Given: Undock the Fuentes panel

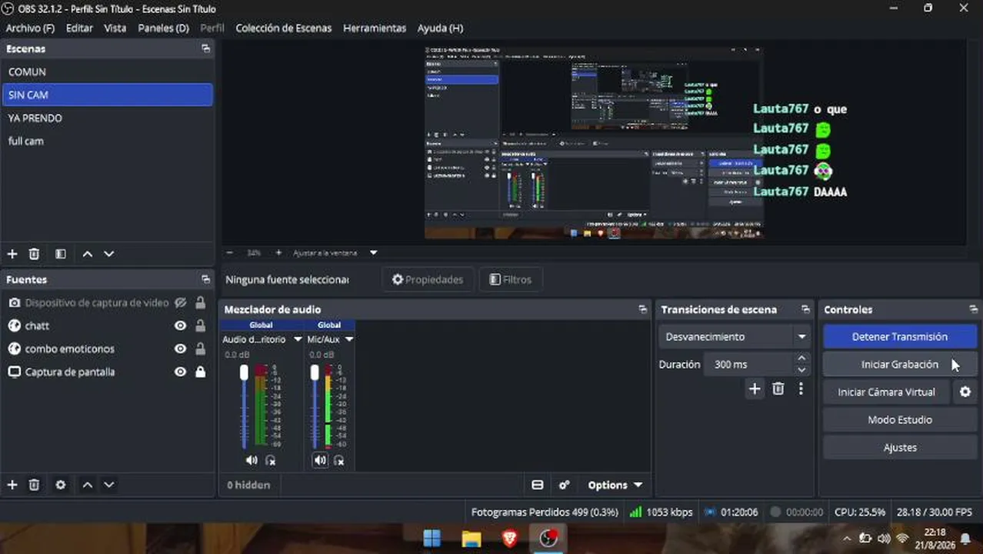Looking at the screenshot, I should (x=205, y=279).
